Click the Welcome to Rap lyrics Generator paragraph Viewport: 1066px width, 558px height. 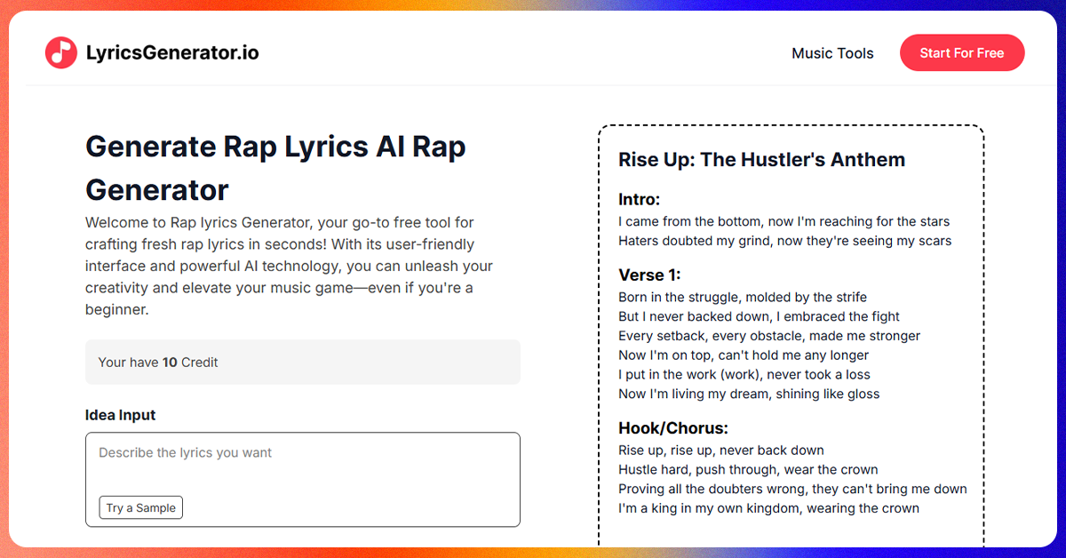(x=290, y=266)
